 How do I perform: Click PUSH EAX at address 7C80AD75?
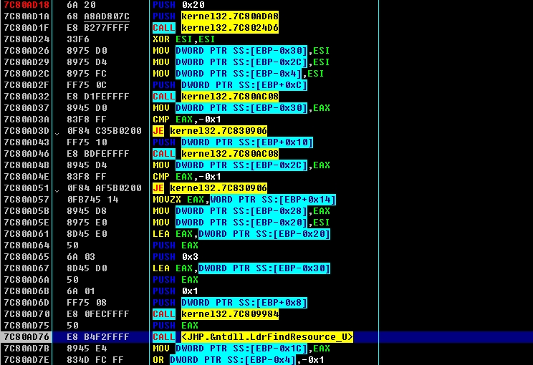pyautogui.click(x=176, y=325)
